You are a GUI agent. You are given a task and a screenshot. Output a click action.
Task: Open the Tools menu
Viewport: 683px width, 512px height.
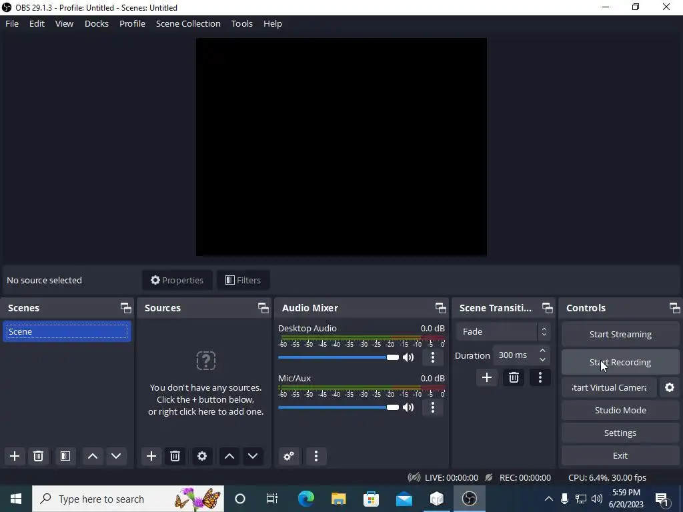241,23
